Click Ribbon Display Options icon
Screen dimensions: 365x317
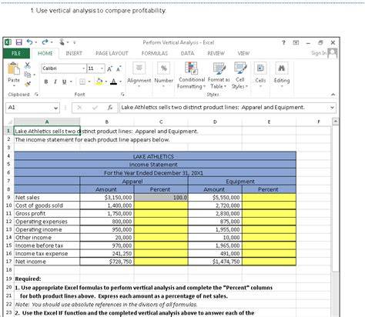pyautogui.click(x=296, y=42)
